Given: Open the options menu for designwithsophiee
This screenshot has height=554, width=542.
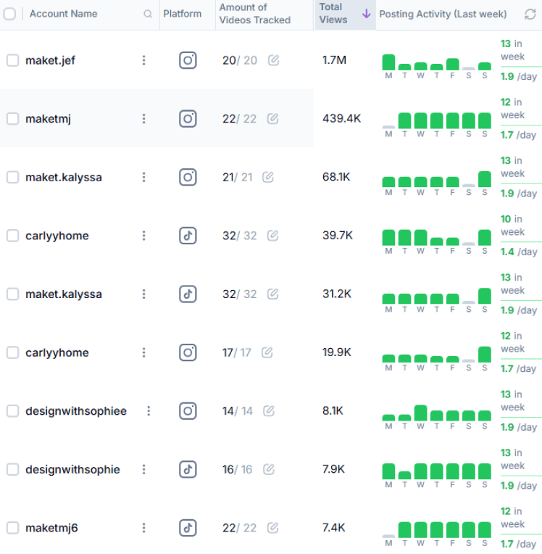Looking at the screenshot, I should click(x=149, y=411).
